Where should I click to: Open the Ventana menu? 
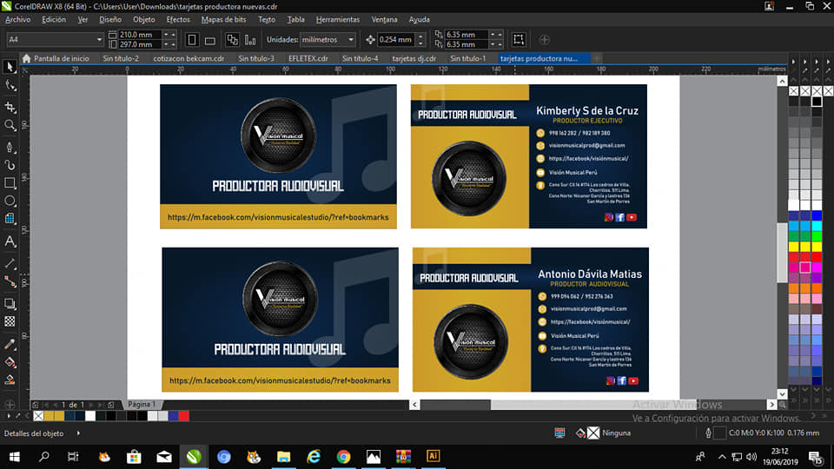384,19
